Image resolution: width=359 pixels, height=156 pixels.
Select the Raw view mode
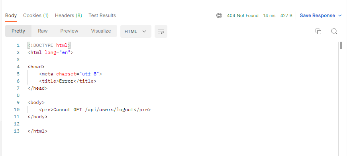[43, 31]
